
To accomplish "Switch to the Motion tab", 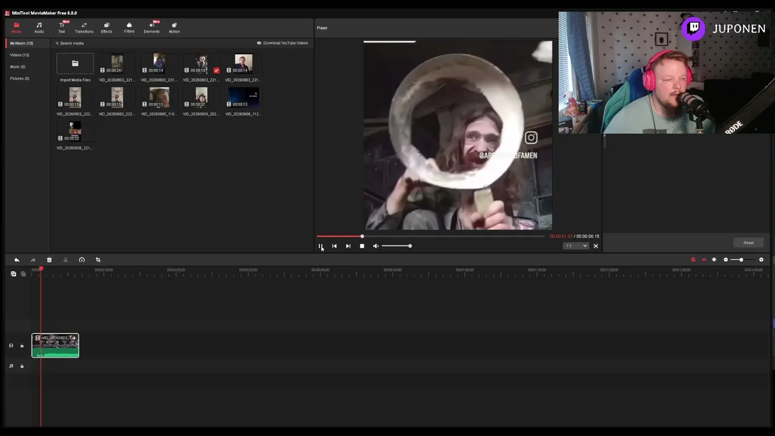I will 174,28.
